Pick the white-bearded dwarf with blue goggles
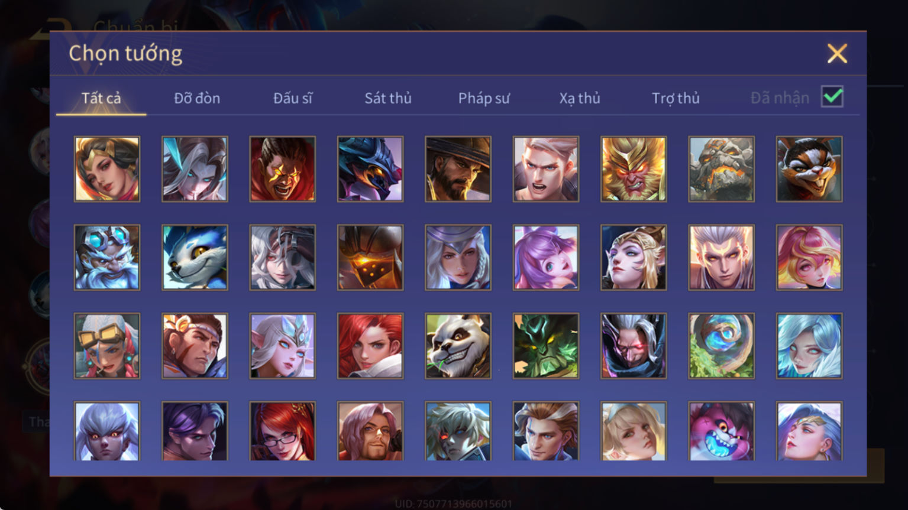 point(107,257)
